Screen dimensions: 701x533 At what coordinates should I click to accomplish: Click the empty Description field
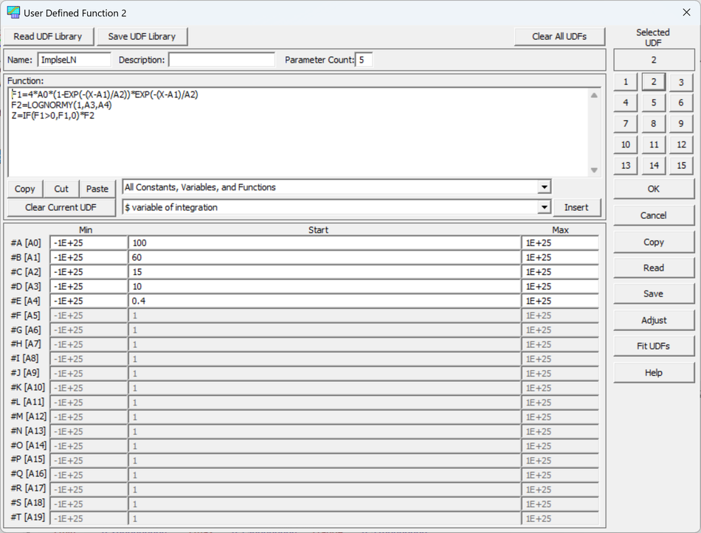(221, 60)
